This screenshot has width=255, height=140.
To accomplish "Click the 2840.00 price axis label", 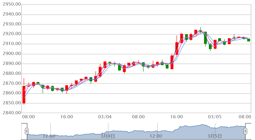I will (12, 113).
